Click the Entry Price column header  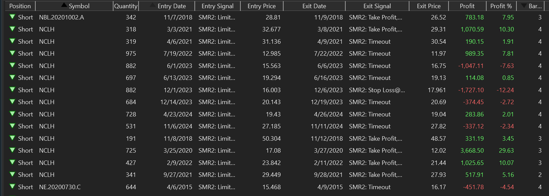click(x=261, y=6)
